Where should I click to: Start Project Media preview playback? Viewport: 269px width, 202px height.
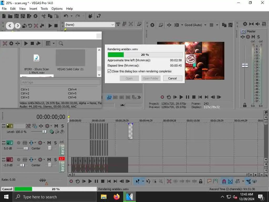click(x=26, y=43)
